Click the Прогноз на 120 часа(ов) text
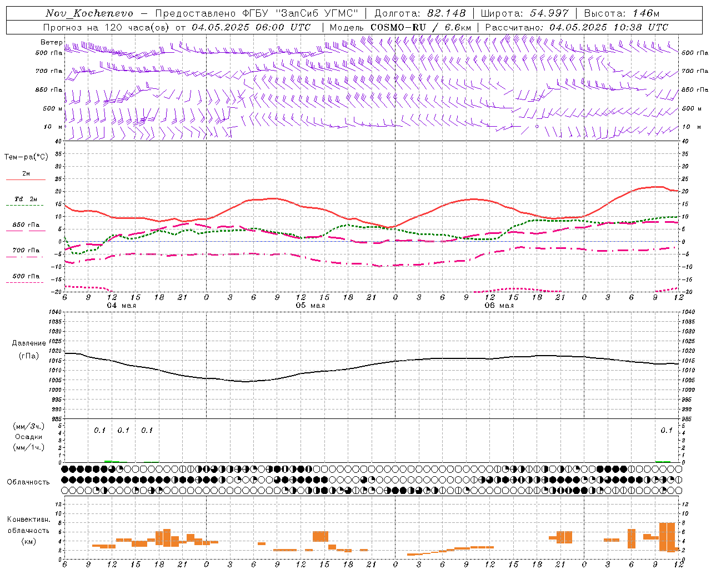Screen dimensions: 711x569 (x=107, y=27)
